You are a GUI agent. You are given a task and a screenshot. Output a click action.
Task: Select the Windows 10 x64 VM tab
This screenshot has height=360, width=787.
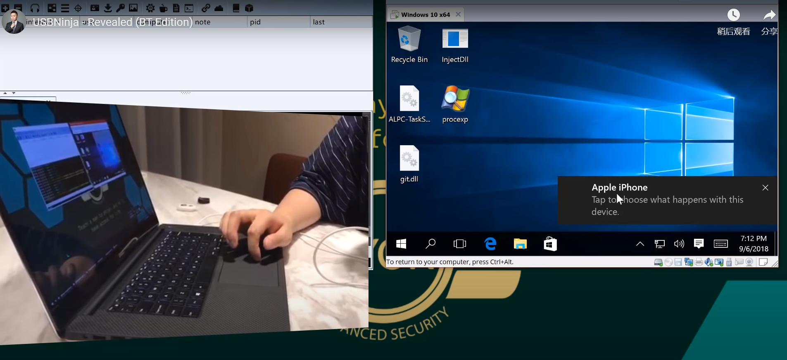426,14
